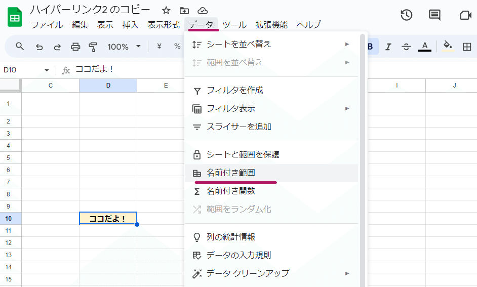Screen dimensions: 477x287
Task: Click the select-all corner box
Action: pyautogui.click(x=10, y=86)
